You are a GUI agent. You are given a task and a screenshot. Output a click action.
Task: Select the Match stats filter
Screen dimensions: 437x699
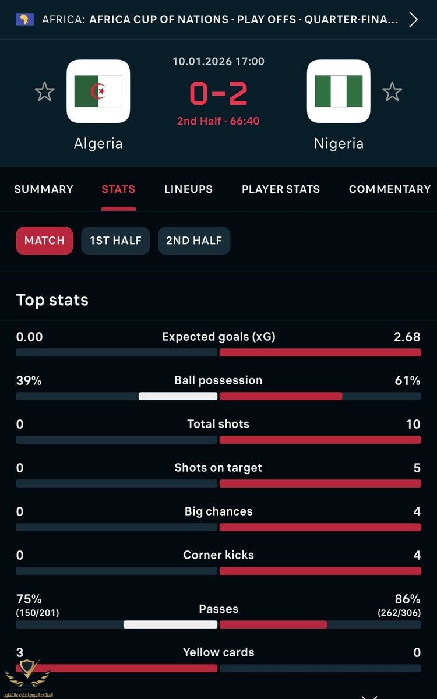click(44, 241)
